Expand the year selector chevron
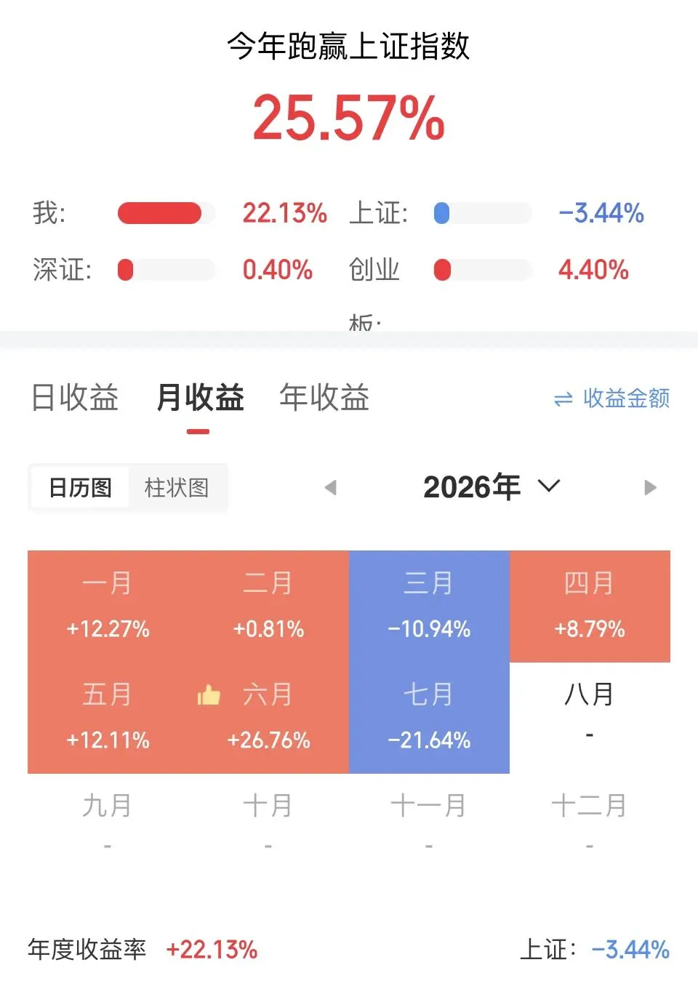Viewport: 698px width, 981px height. coord(549,485)
